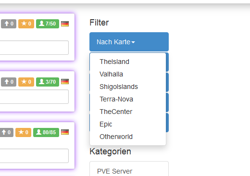Image resolution: width=250 pixels, height=176 pixels.
Task: Click the upvote badge on the 80/85 server
Action: (6, 132)
